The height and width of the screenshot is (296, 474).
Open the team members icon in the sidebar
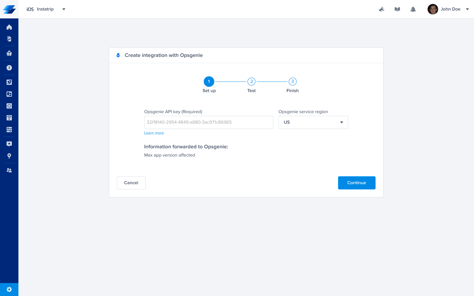point(9,170)
